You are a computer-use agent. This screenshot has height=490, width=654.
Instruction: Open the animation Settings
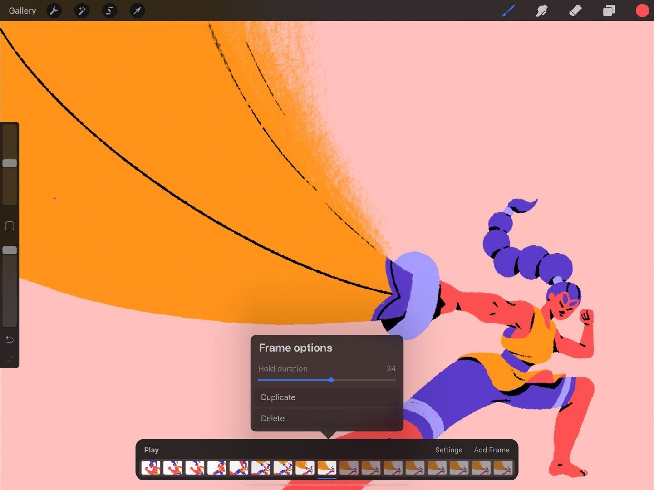point(448,450)
